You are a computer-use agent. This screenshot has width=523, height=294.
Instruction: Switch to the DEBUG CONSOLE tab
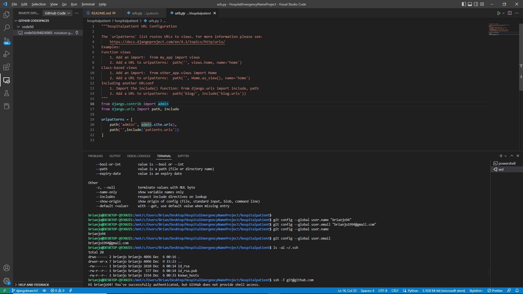point(139,156)
